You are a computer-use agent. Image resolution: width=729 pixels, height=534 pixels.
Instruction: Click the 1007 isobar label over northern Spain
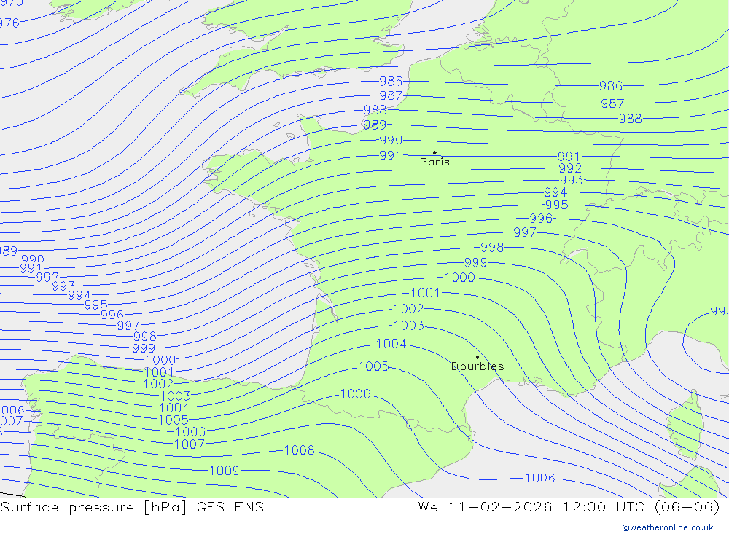coord(190,444)
